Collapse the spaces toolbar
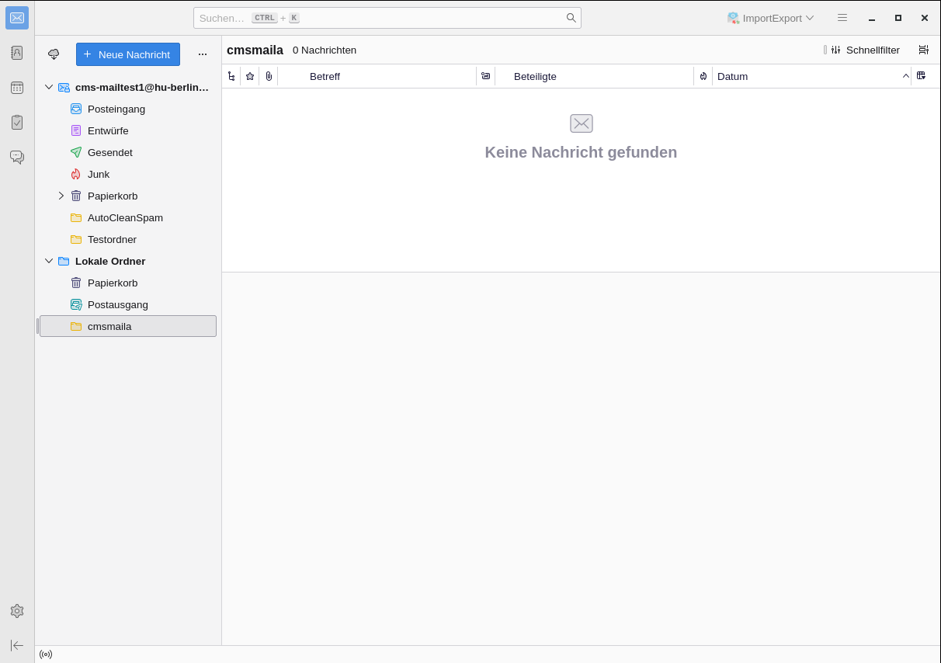Screen dimensions: 941x663 click(x=17, y=645)
